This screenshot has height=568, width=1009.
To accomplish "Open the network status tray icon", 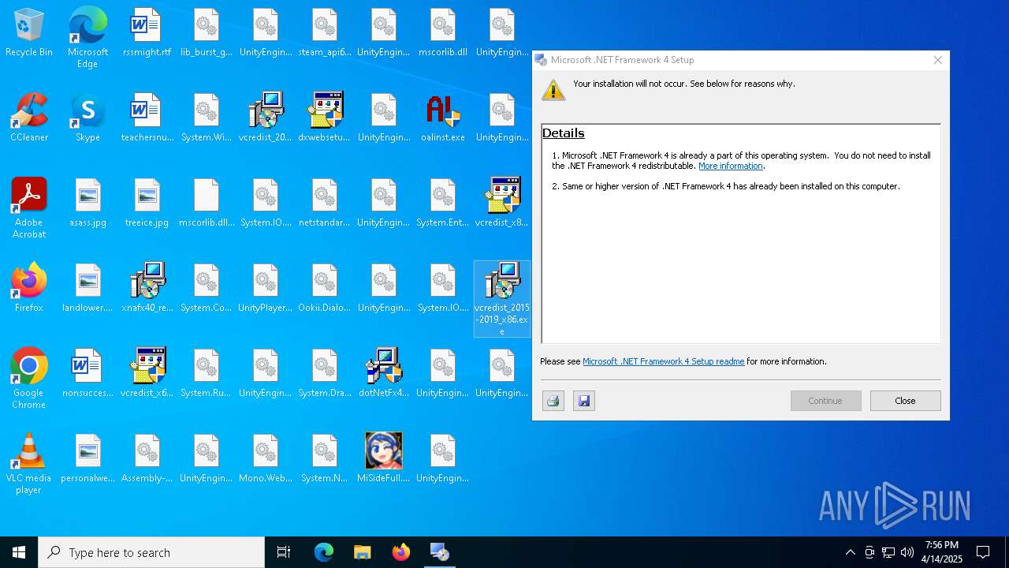I will (x=888, y=552).
